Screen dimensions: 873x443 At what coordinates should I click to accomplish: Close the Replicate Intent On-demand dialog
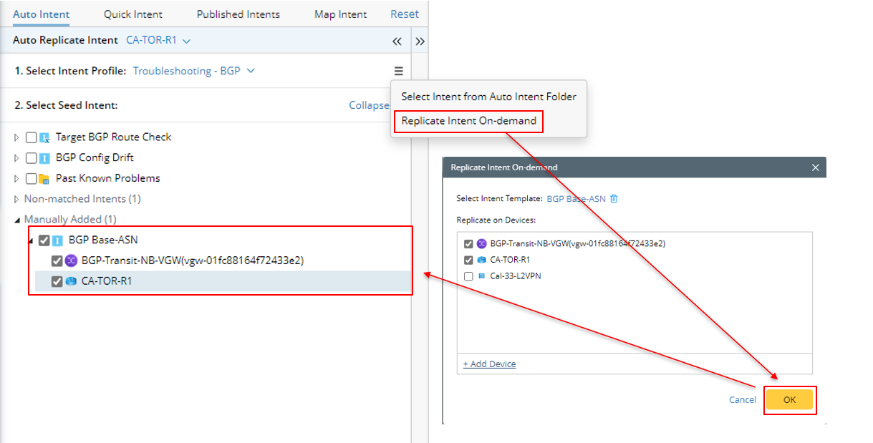click(x=815, y=167)
